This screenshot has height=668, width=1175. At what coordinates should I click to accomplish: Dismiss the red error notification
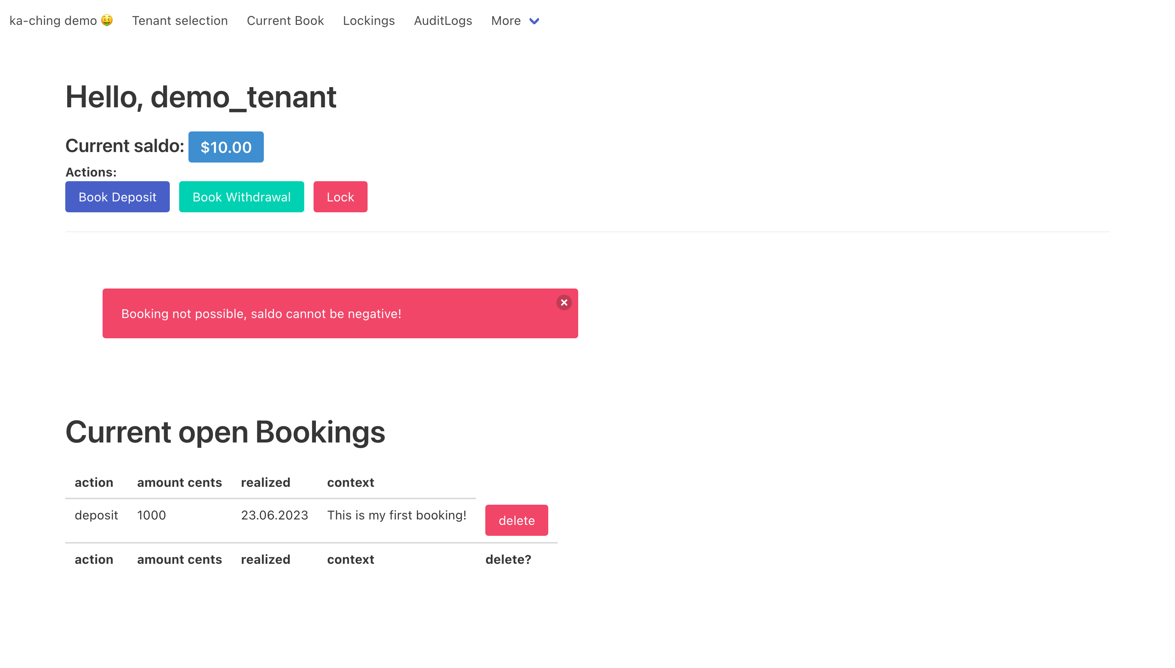click(563, 303)
